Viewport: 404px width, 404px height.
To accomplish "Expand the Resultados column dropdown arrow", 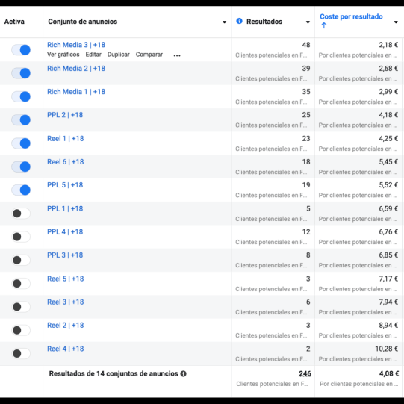I will [x=308, y=22].
